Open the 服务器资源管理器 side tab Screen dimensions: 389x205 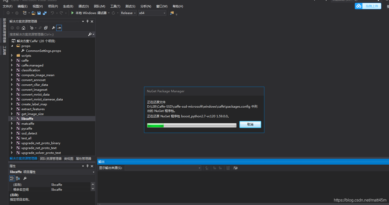click(4, 30)
